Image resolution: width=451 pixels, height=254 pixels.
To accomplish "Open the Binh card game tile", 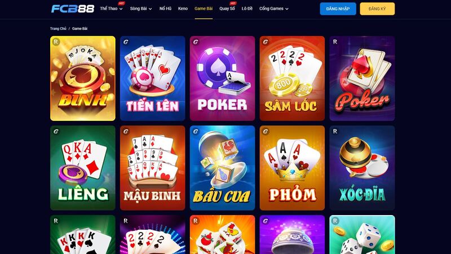I will point(83,78).
